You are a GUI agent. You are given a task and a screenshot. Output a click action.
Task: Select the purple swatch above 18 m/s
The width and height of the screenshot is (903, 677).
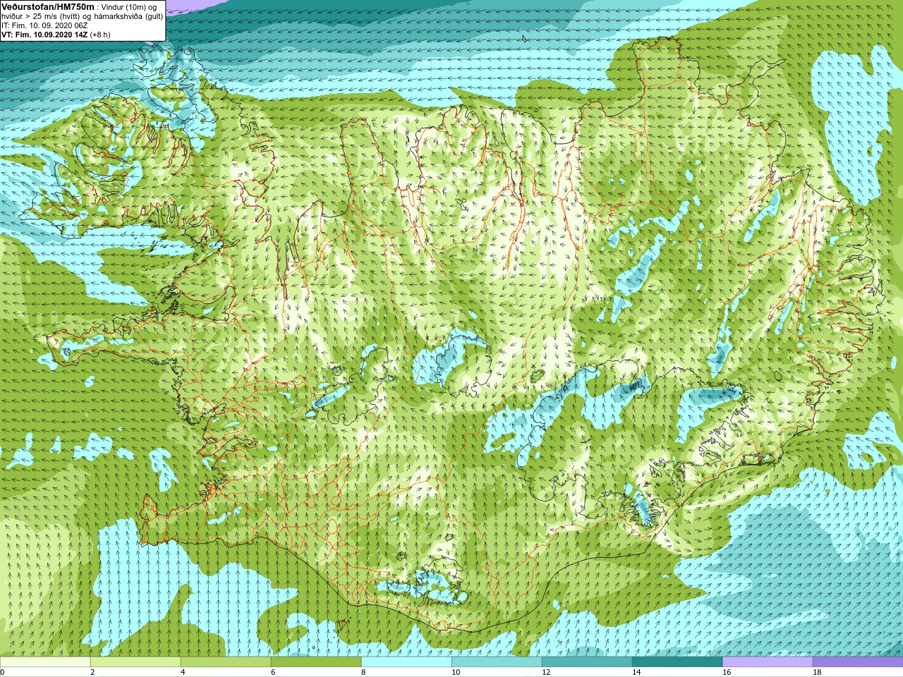(858, 662)
